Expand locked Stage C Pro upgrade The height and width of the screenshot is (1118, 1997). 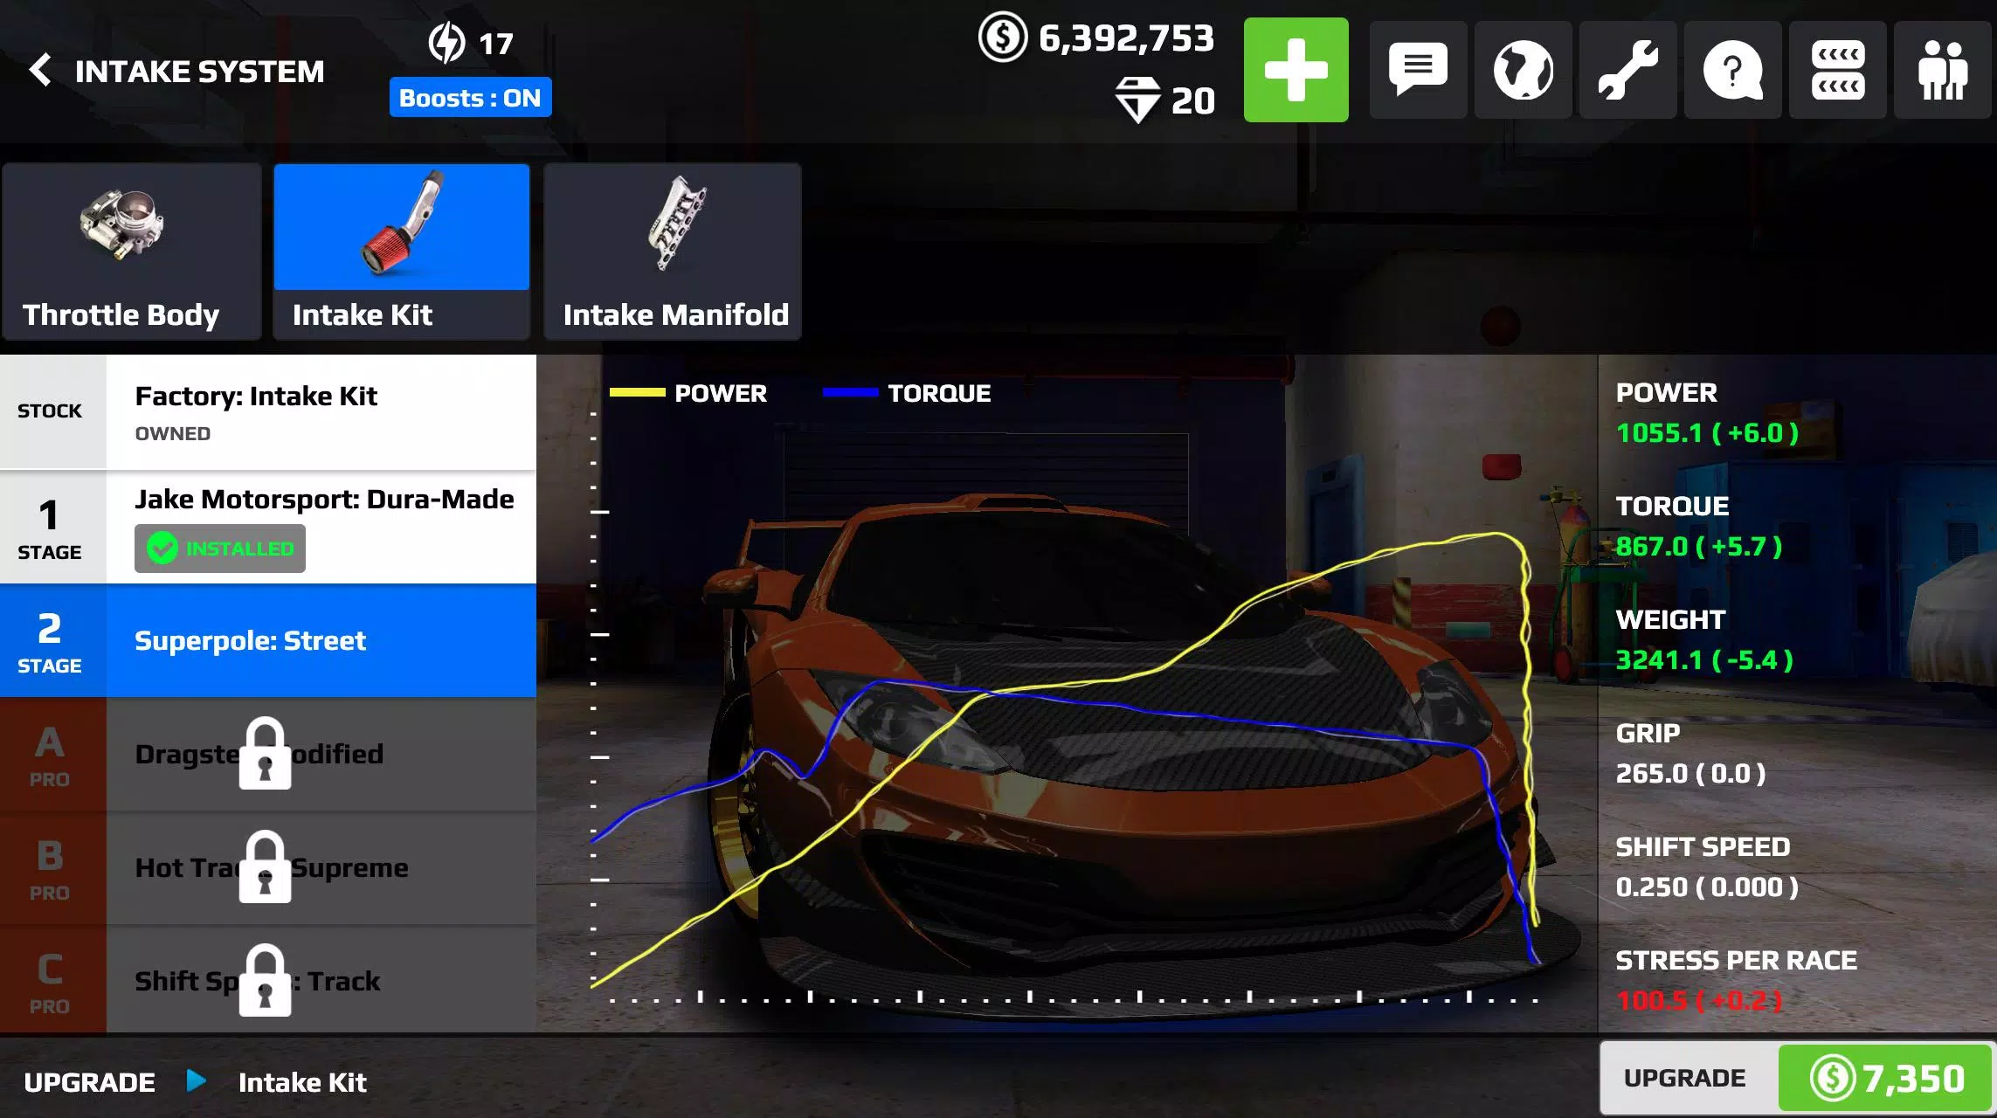coord(270,979)
